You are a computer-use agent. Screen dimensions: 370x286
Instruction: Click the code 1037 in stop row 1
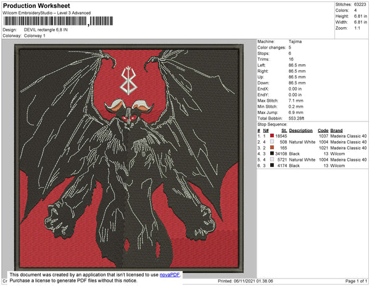(324, 136)
